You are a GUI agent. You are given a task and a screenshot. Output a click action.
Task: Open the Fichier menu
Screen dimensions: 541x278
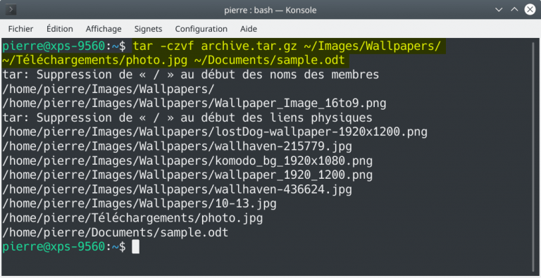coord(20,29)
